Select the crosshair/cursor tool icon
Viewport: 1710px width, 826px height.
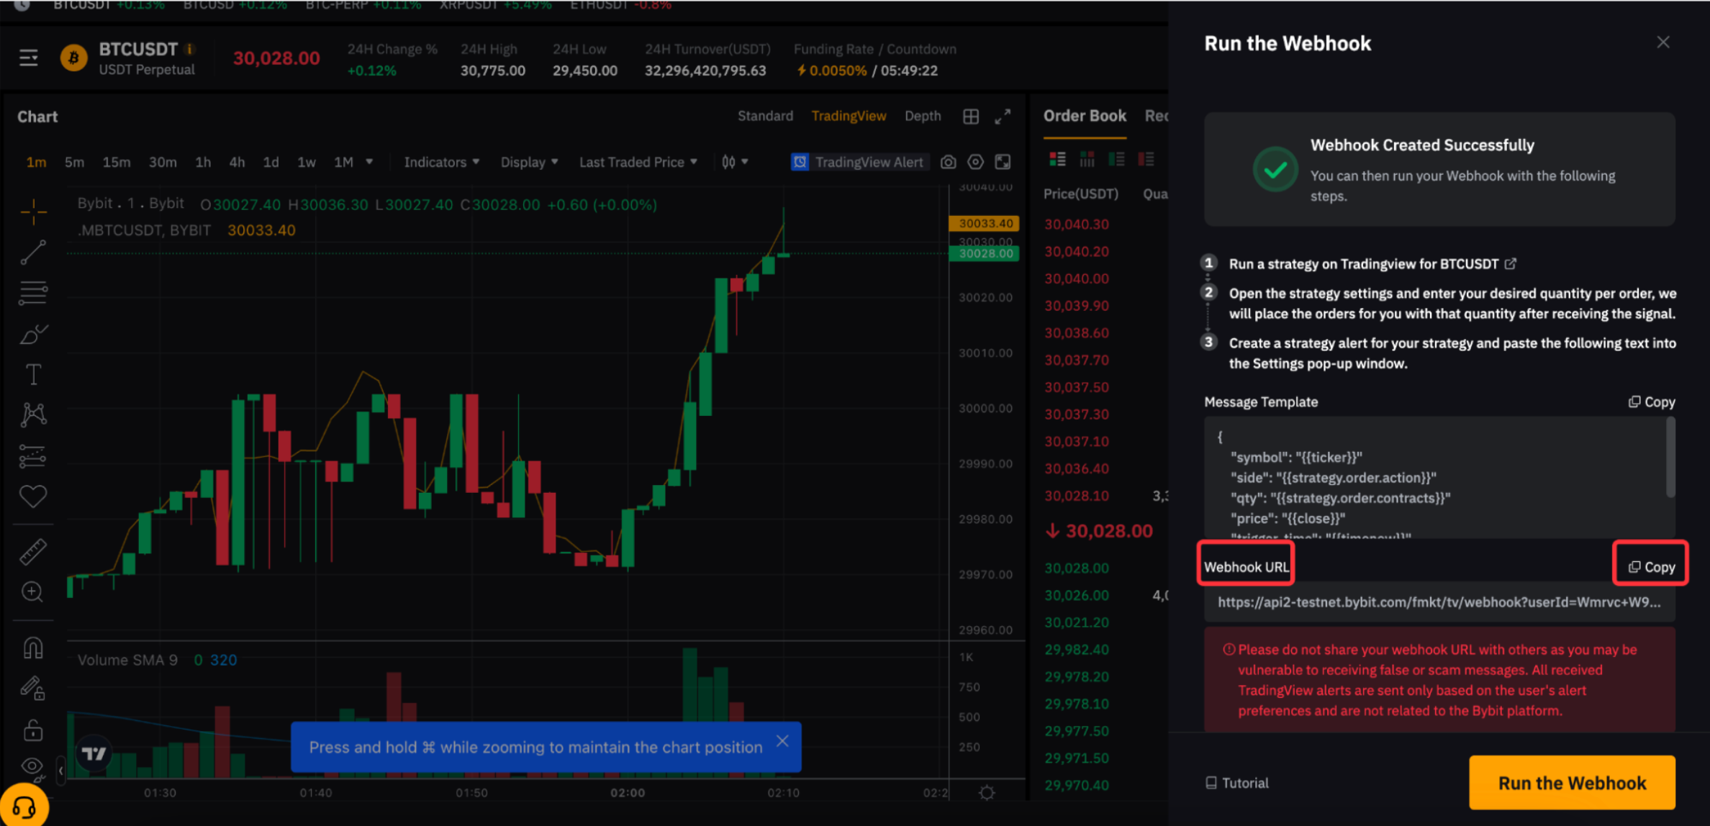coord(32,207)
